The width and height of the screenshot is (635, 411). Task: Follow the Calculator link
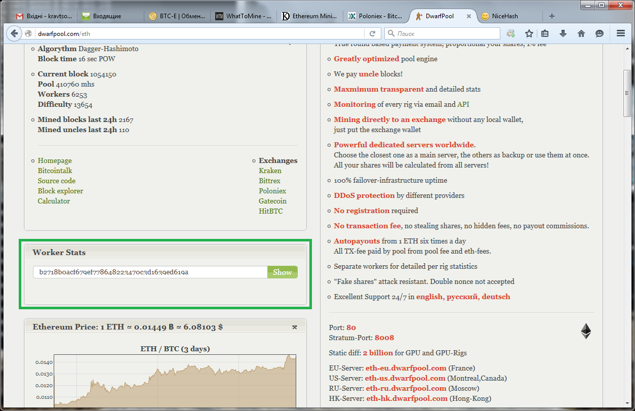click(54, 201)
